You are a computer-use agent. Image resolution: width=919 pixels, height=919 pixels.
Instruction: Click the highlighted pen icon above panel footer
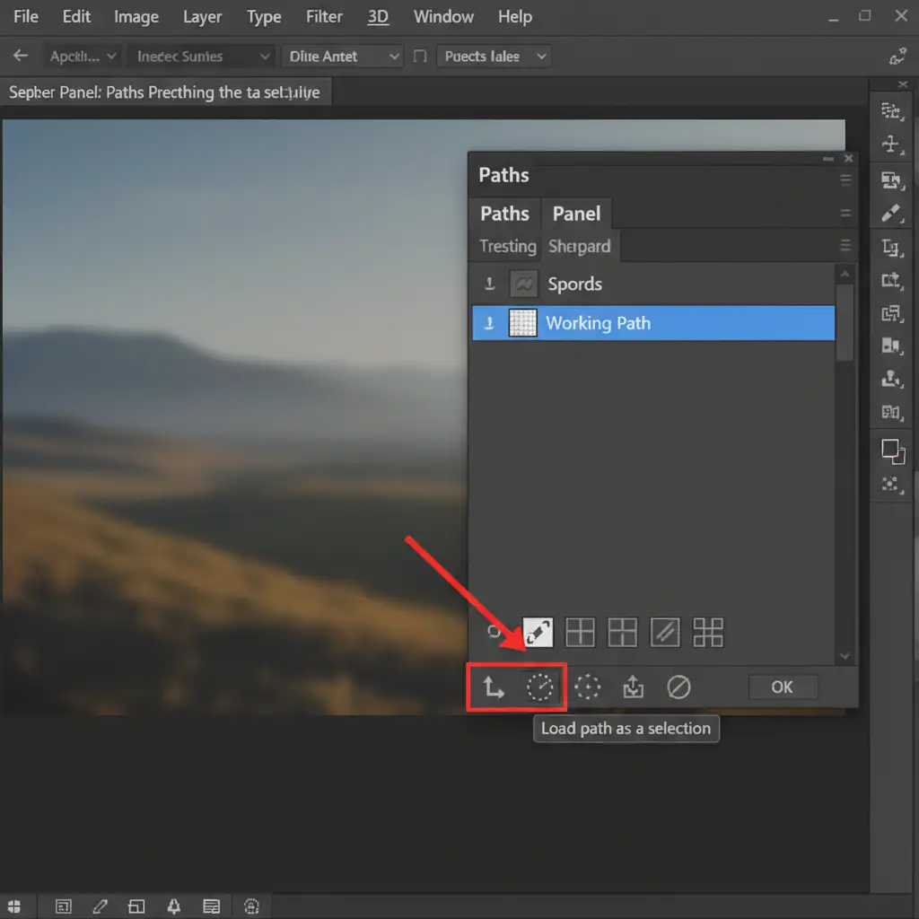pos(538,633)
